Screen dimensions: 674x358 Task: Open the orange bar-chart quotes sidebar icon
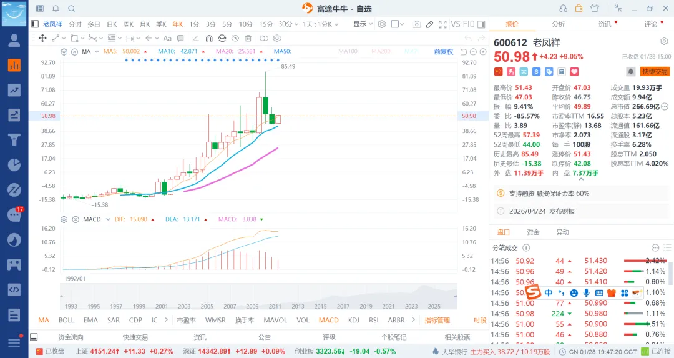tap(14, 65)
